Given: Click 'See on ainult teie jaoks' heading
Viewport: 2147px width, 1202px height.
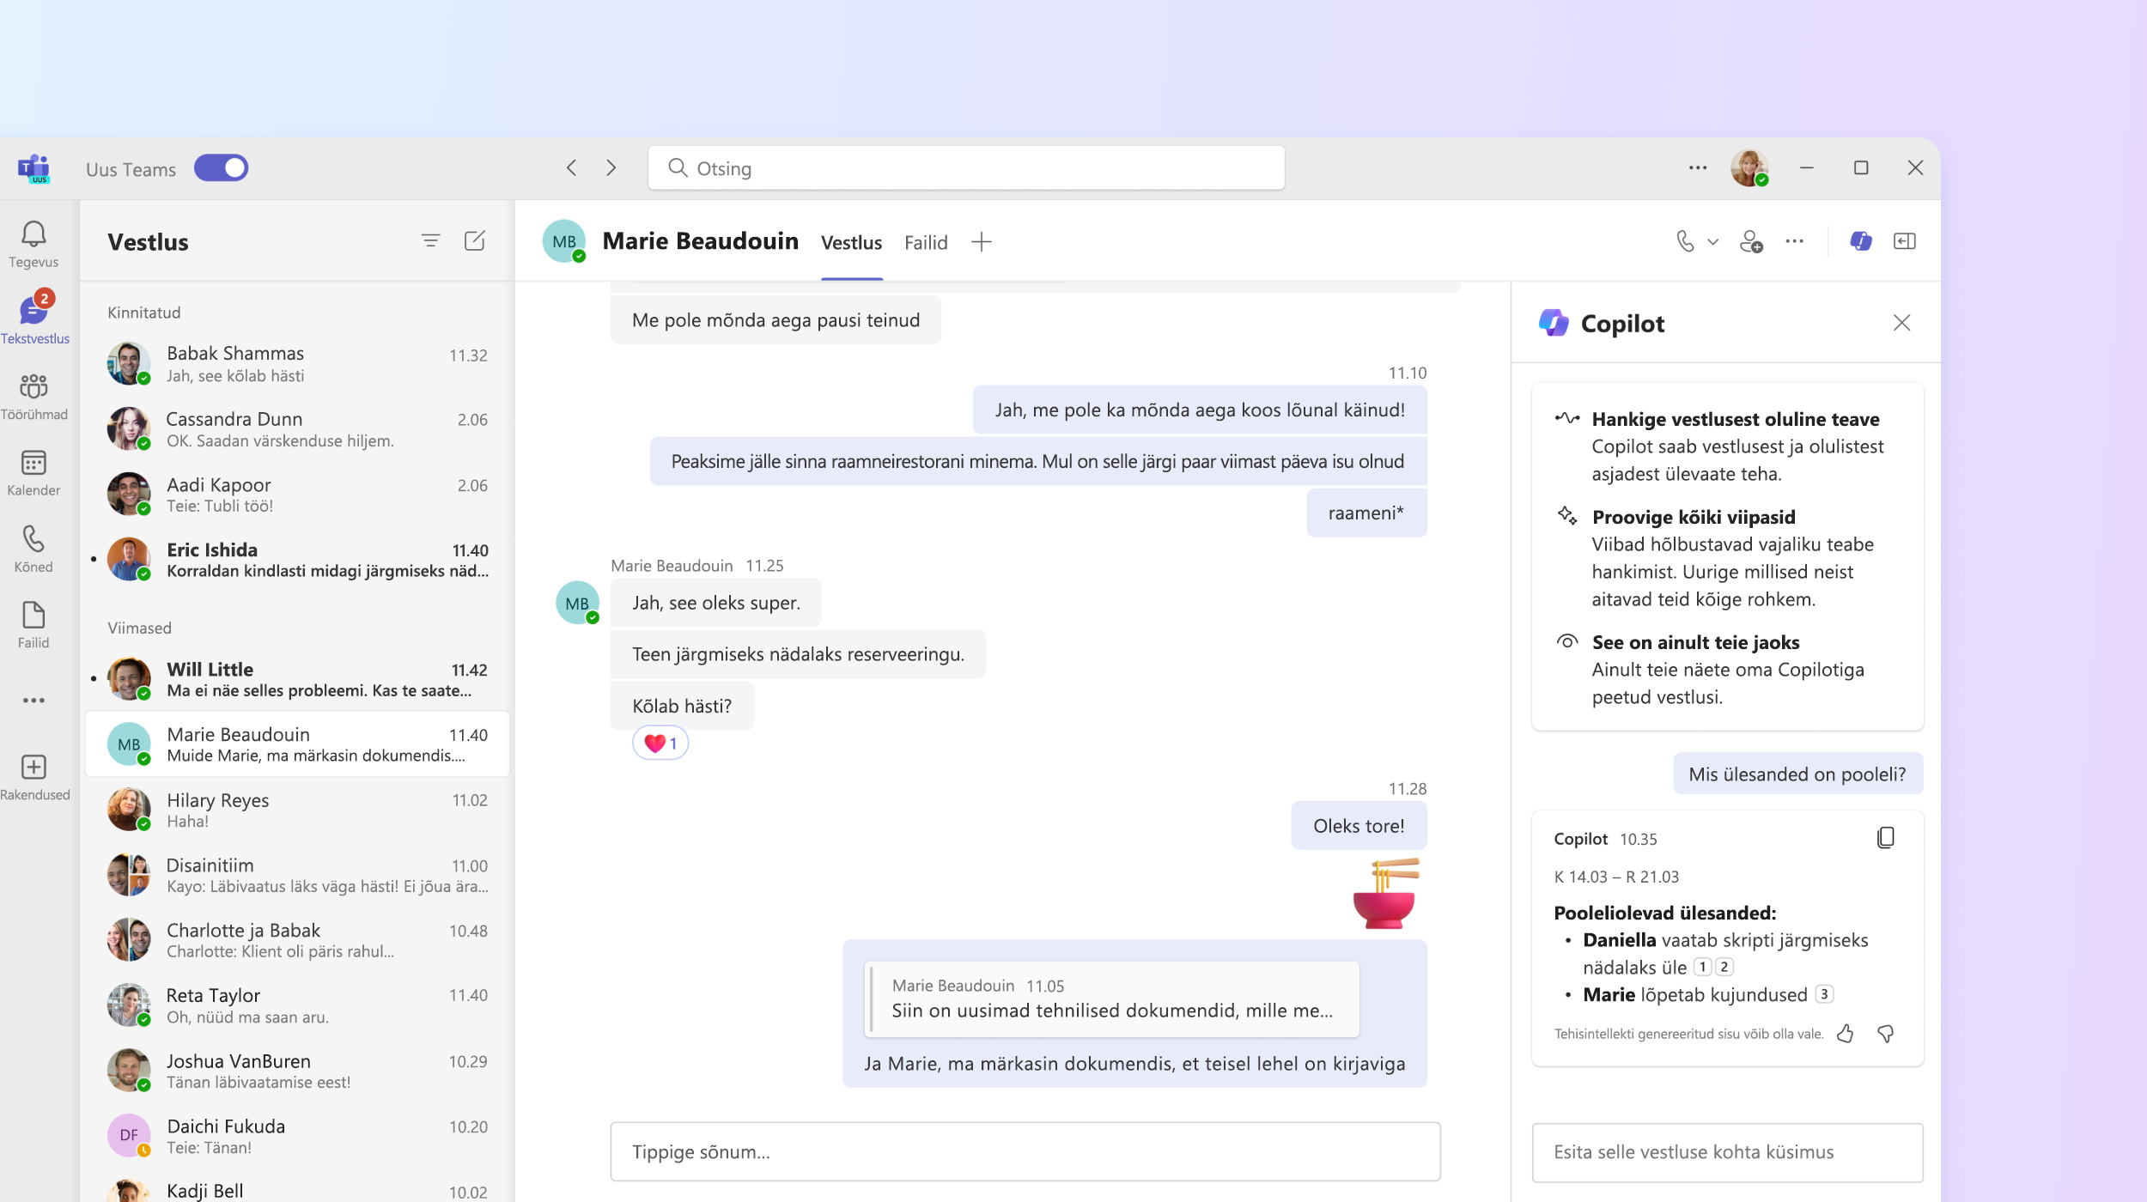Looking at the screenshot, I should [1695, 642].
